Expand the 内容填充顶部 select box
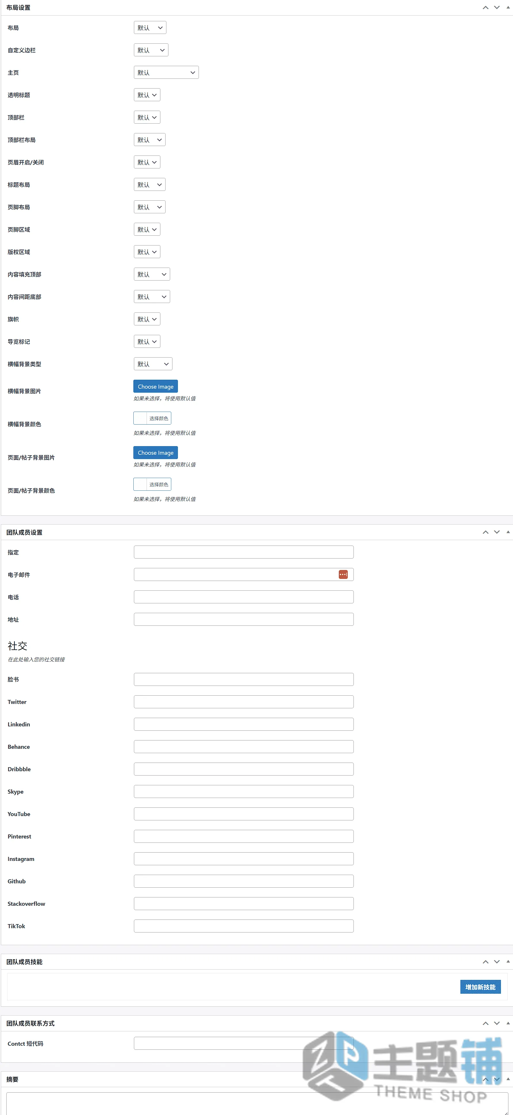 tap(152, 274)
